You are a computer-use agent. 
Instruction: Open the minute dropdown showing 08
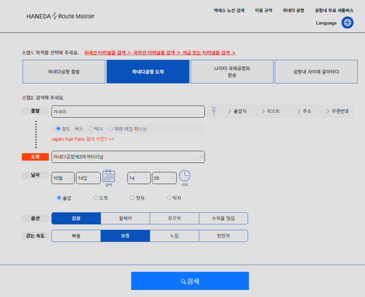(x=164, y=178)
